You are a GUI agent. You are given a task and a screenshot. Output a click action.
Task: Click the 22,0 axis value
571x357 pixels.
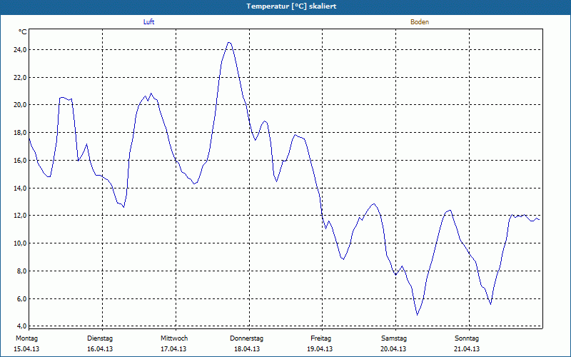pos(20,77)
